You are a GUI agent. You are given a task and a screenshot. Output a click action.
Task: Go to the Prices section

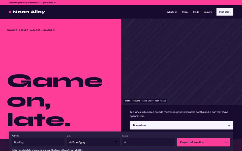pos(185,12)
